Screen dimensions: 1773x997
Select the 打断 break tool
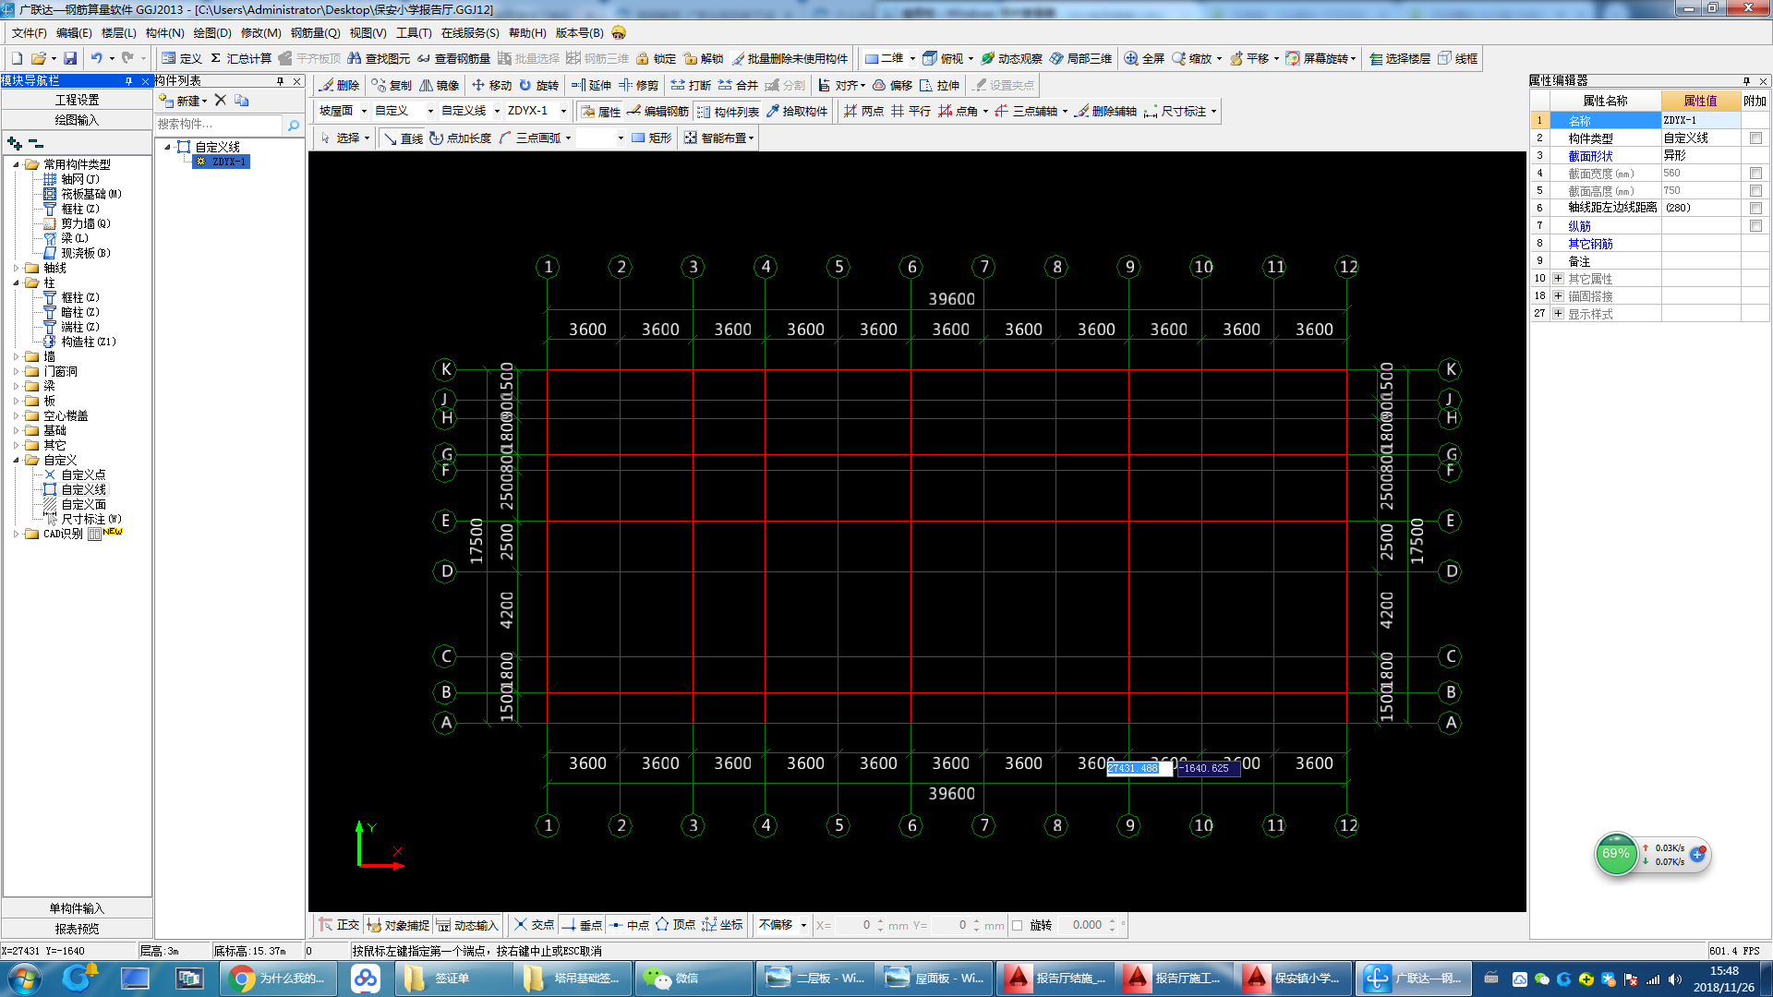pyautogui.click(x=691, y=85)
